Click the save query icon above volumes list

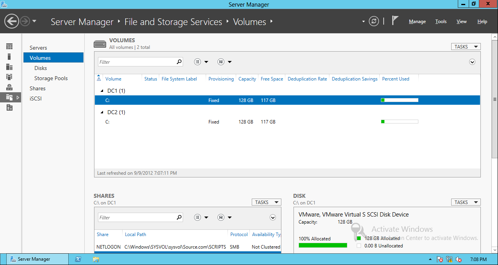222,62
